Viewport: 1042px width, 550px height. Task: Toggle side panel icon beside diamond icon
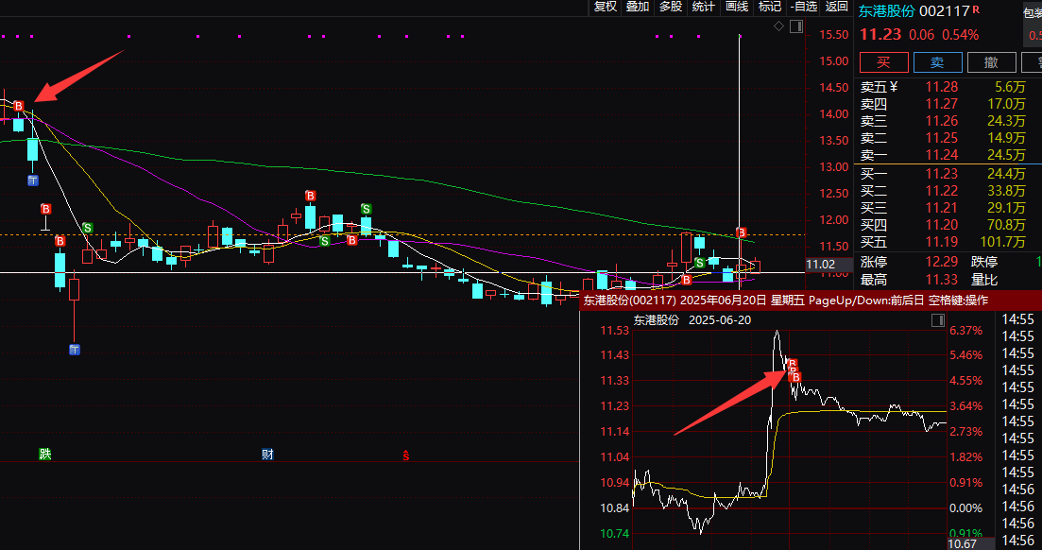[796, 26]
